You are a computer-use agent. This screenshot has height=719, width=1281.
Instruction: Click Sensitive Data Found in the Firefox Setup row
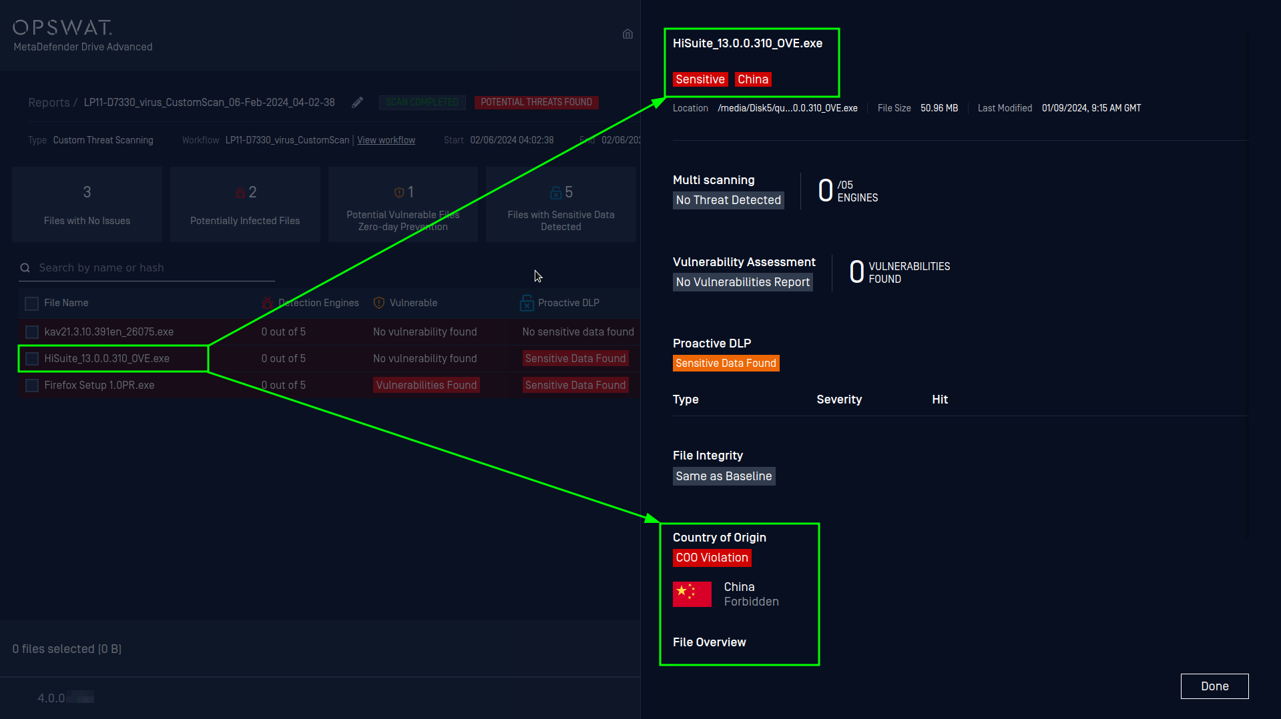575,386
